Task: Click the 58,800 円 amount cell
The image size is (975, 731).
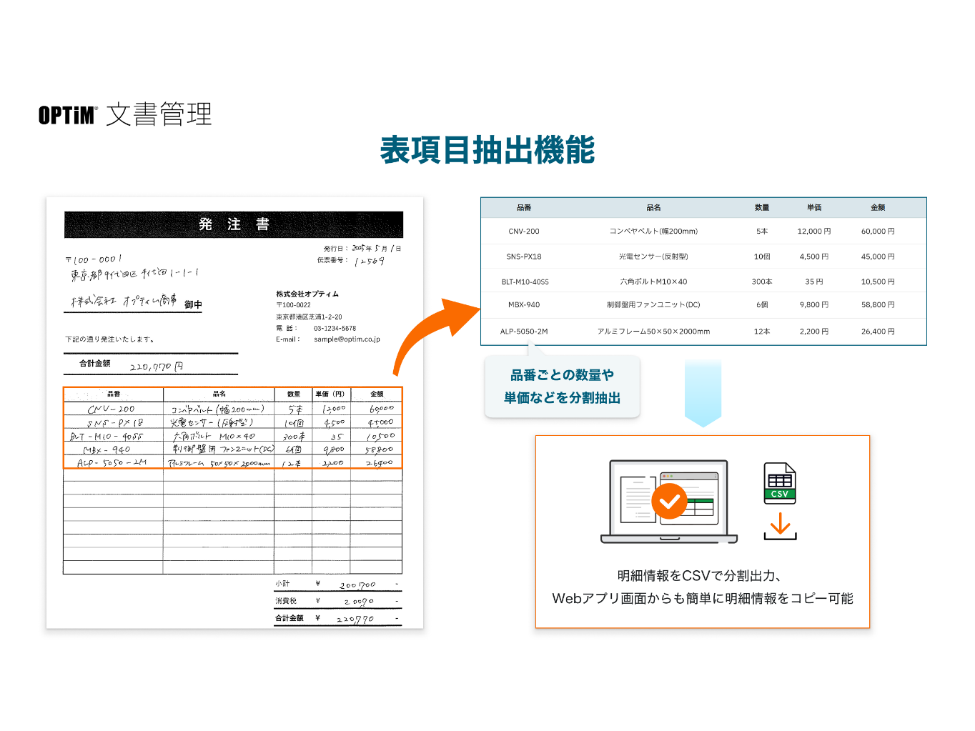Action: [877, 305]
